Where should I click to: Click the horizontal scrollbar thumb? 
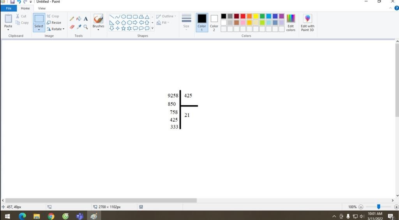(101, 200)
